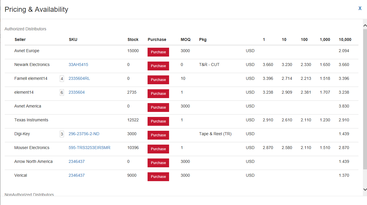Image resolution: width=367 pixels, height=205 pixels.
Task: Click Newark 1,000 price 1.650
Action: pos(325,65)
